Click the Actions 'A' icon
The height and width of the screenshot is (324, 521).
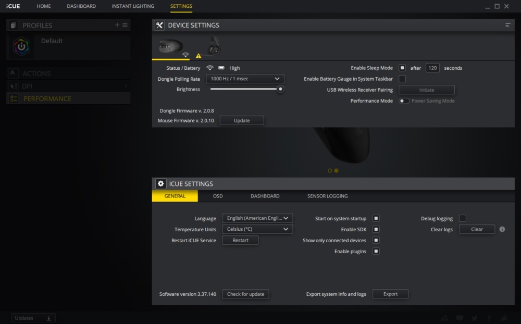point(13,73)
